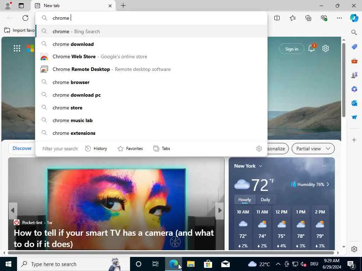Open Mail app from taskbar

click(x=225, y=264)
